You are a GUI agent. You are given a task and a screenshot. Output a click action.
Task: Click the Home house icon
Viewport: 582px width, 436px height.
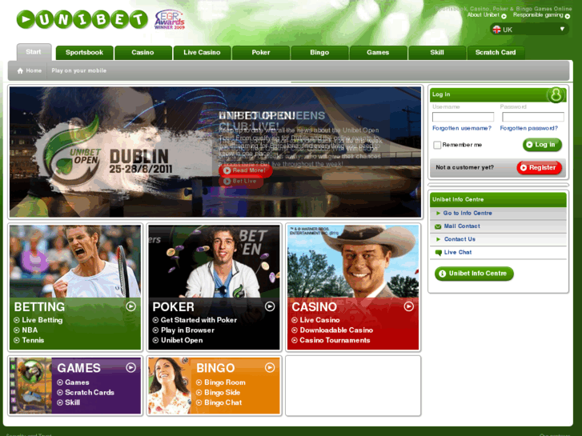click(x=20, y=70)
